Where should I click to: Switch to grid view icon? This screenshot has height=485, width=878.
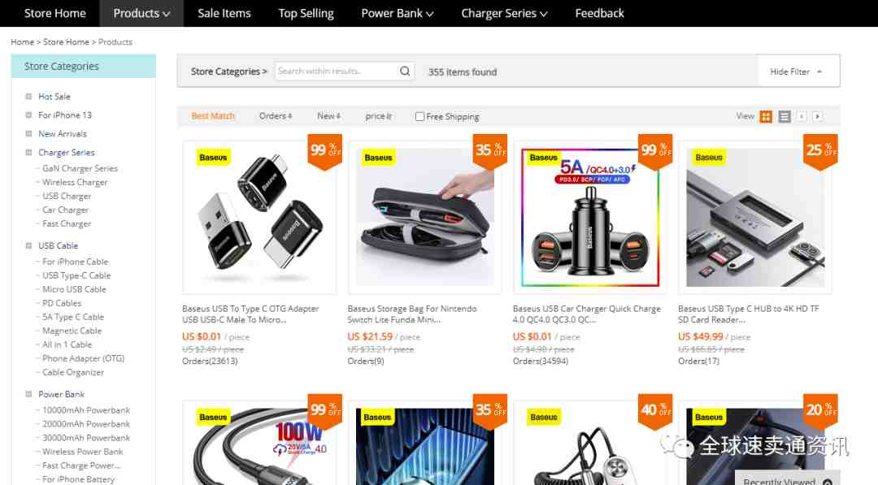click(x=766, y=116)
